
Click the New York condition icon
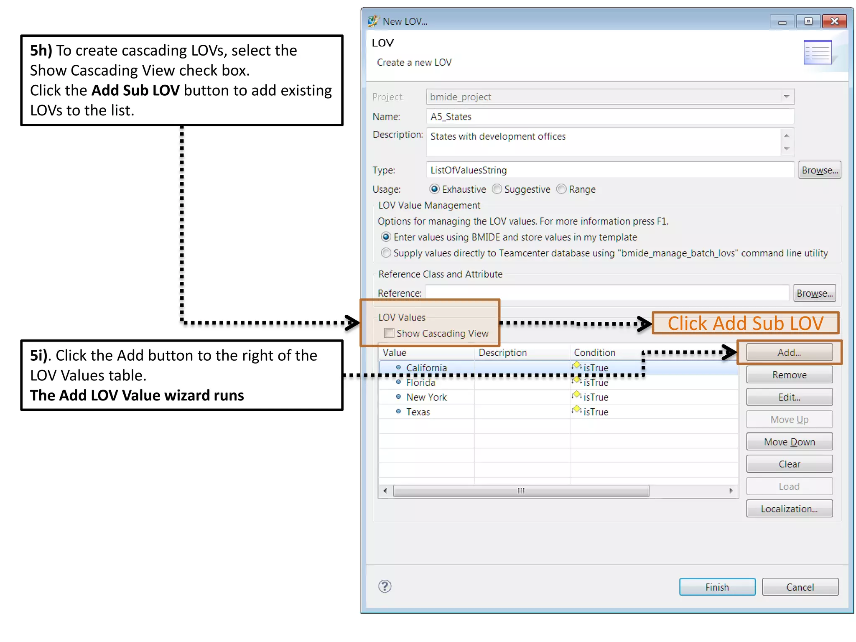[x=577, y=395]
